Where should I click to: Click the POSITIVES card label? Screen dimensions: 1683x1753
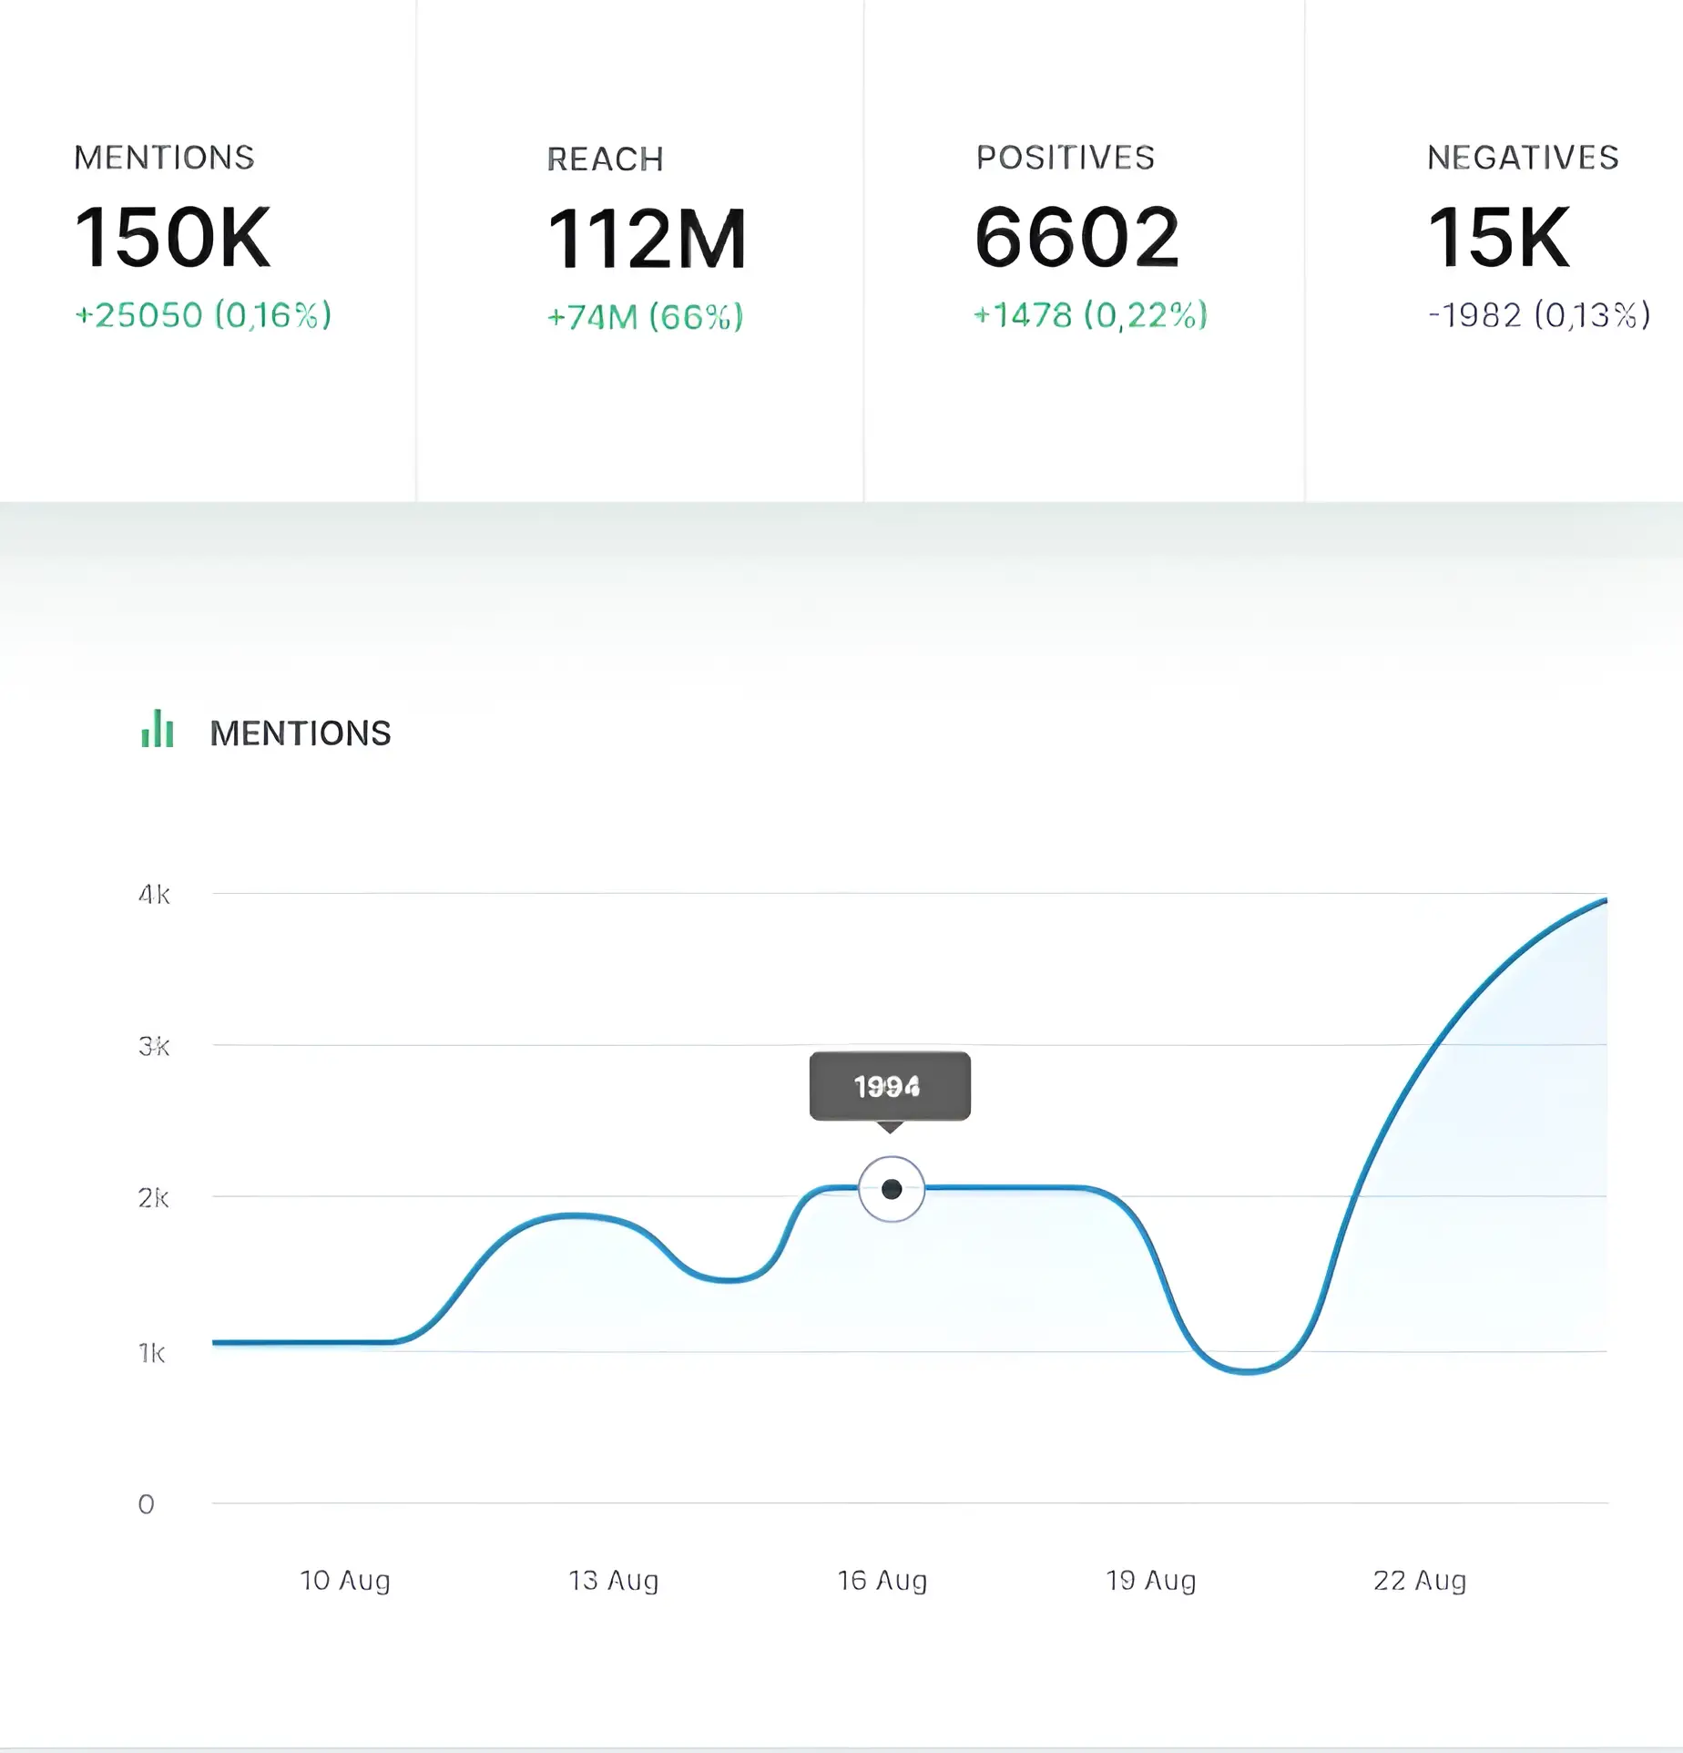point(1066,158)
